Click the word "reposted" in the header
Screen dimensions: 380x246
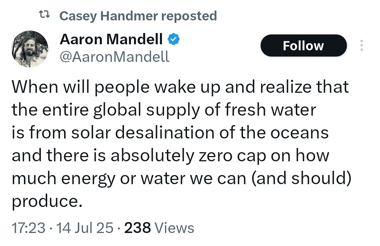point(189,16)
